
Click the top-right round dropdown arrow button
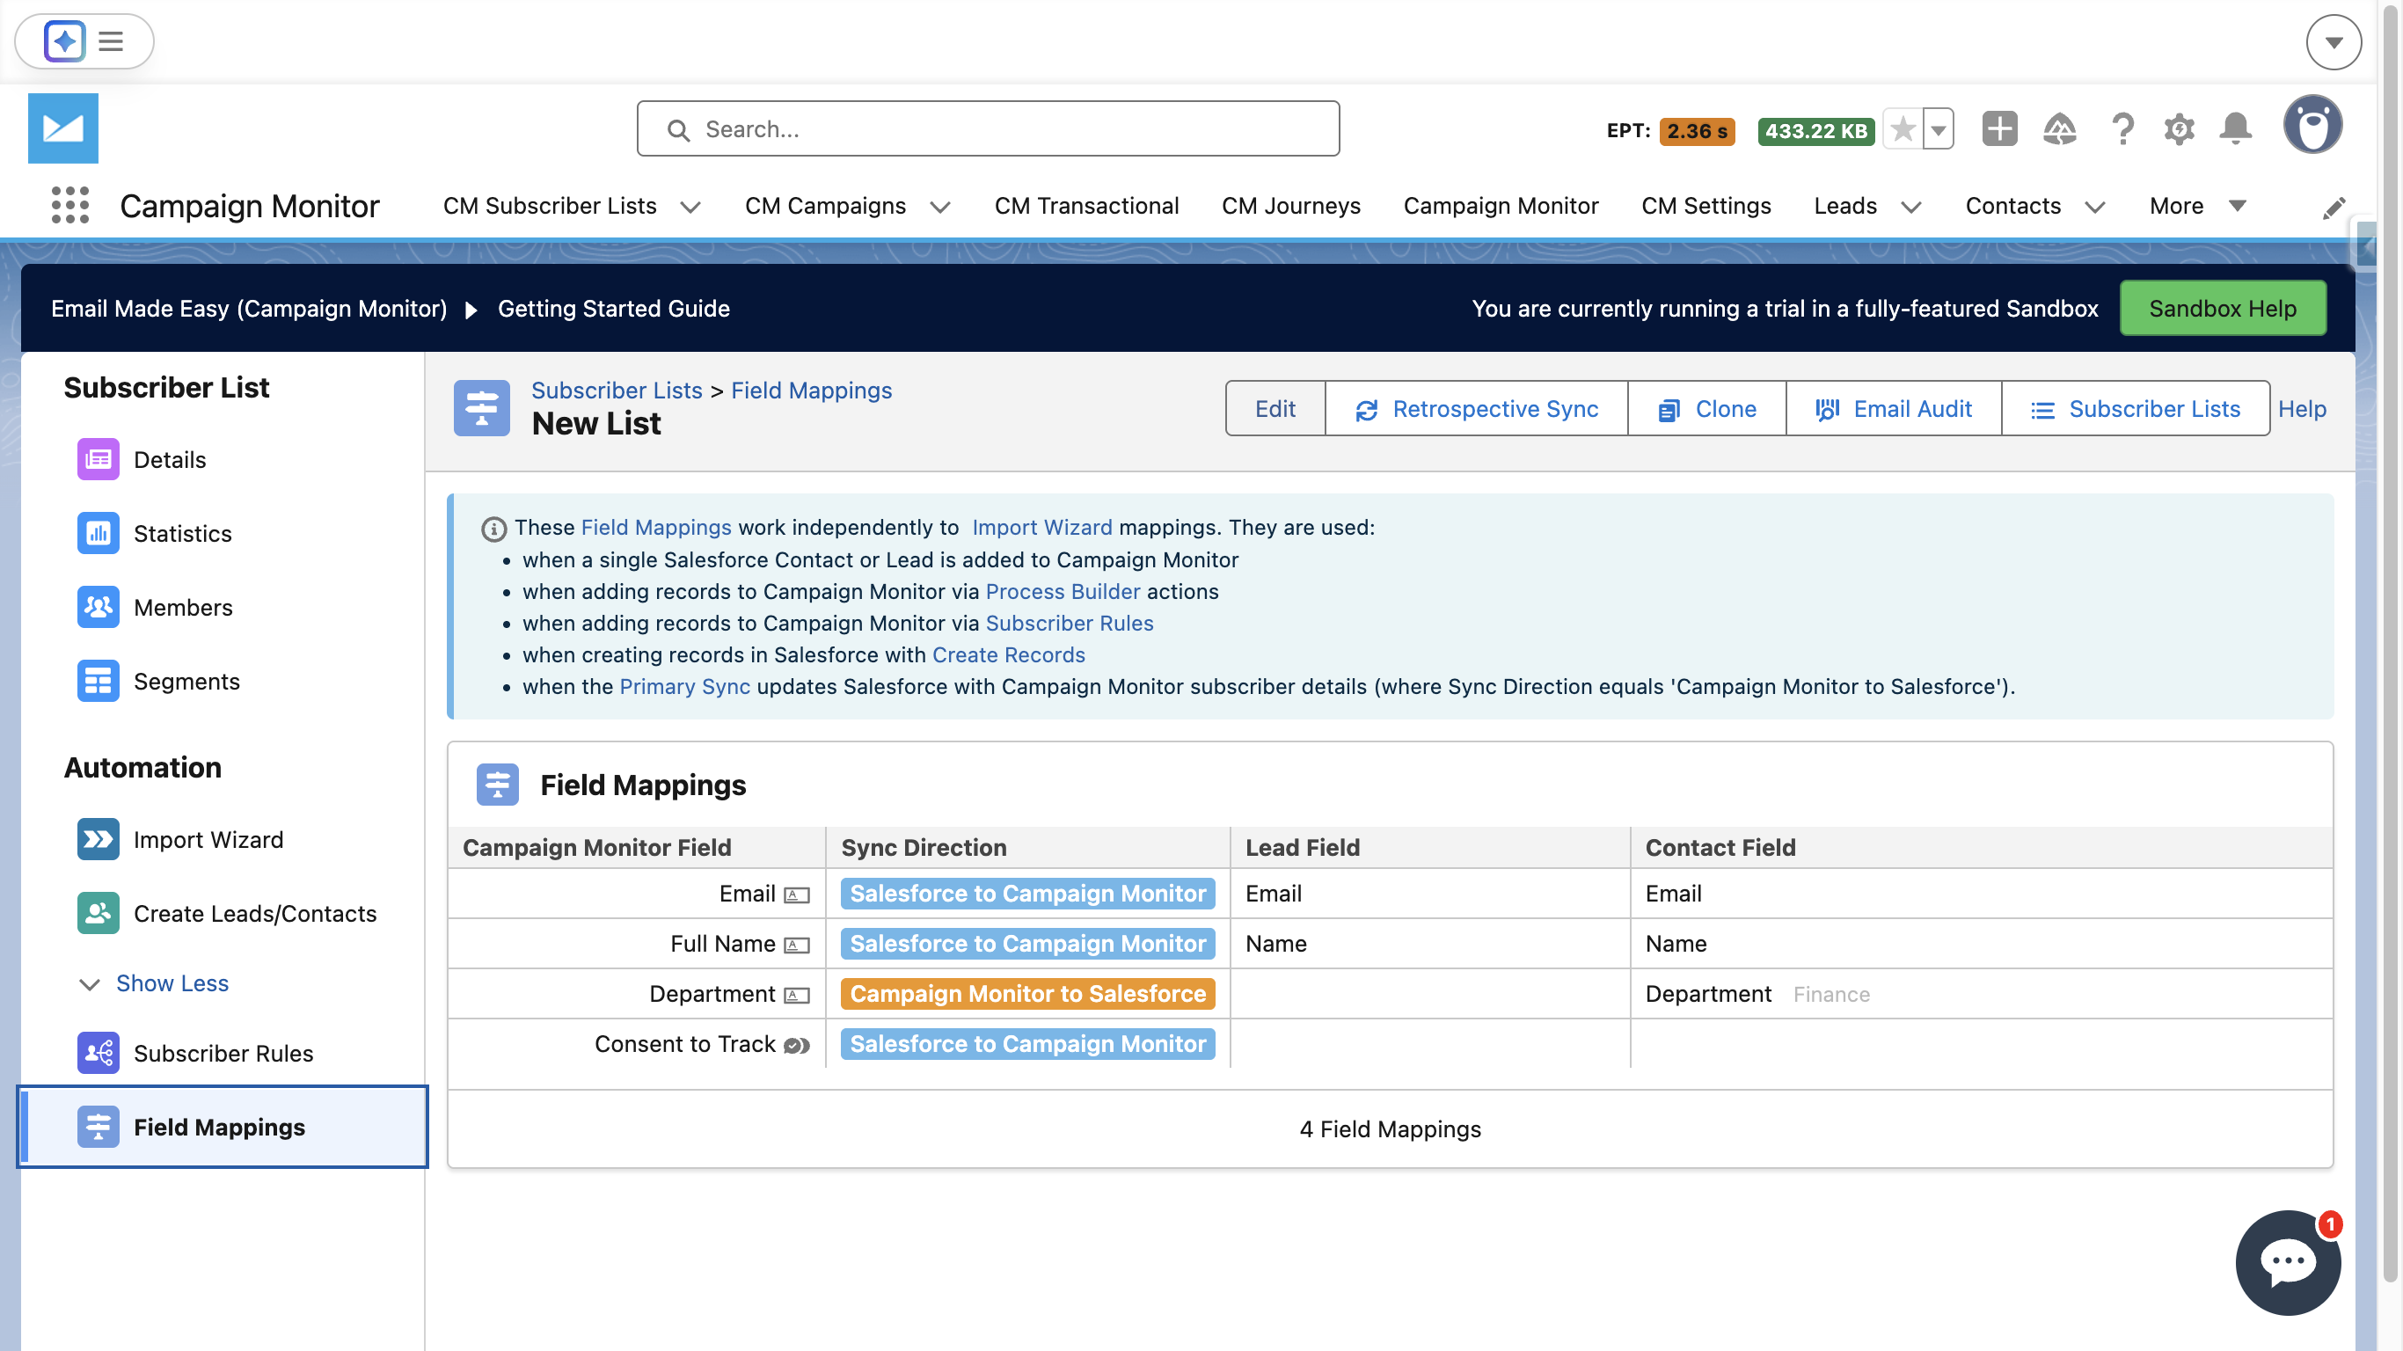pyautogui.click(x=2333, y=42)
